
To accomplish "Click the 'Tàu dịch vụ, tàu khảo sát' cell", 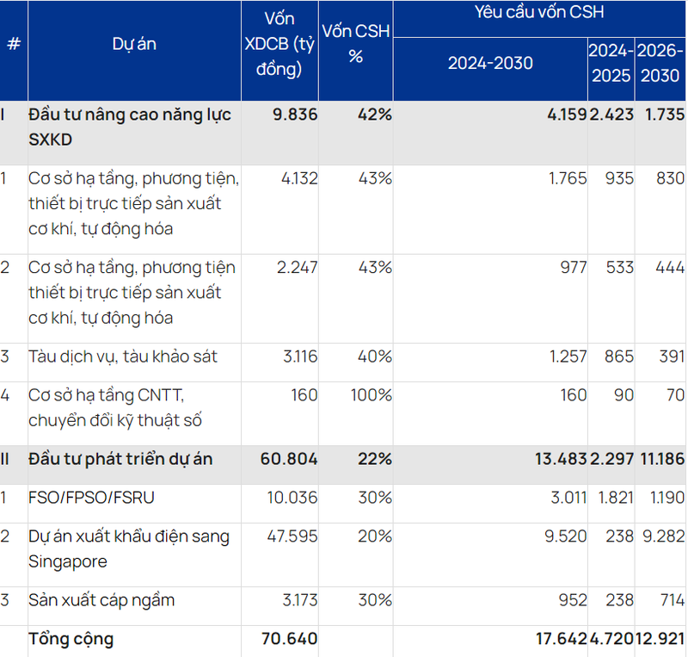I will pos(123,356).
